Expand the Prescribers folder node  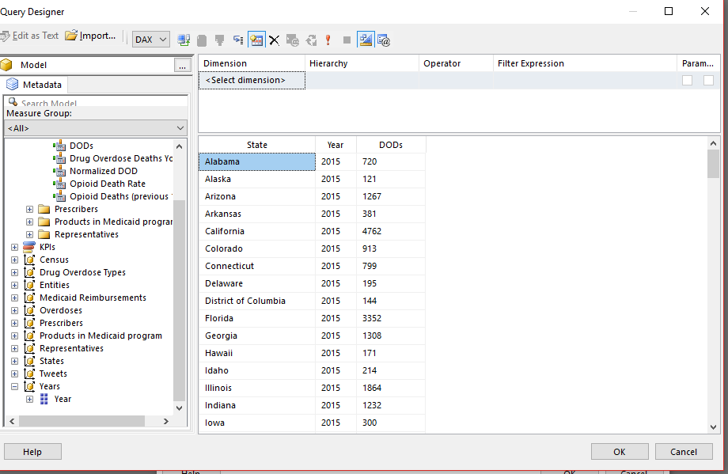(x=30, y=209)
